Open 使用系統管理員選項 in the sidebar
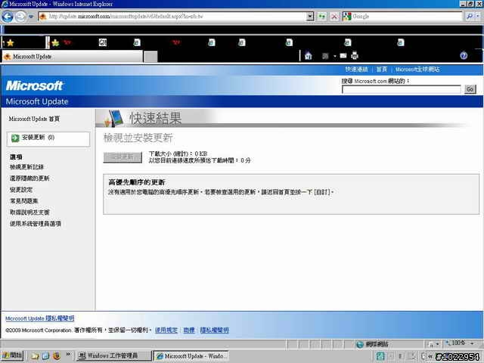Screen dimensions: 484x363 [36, 224]
